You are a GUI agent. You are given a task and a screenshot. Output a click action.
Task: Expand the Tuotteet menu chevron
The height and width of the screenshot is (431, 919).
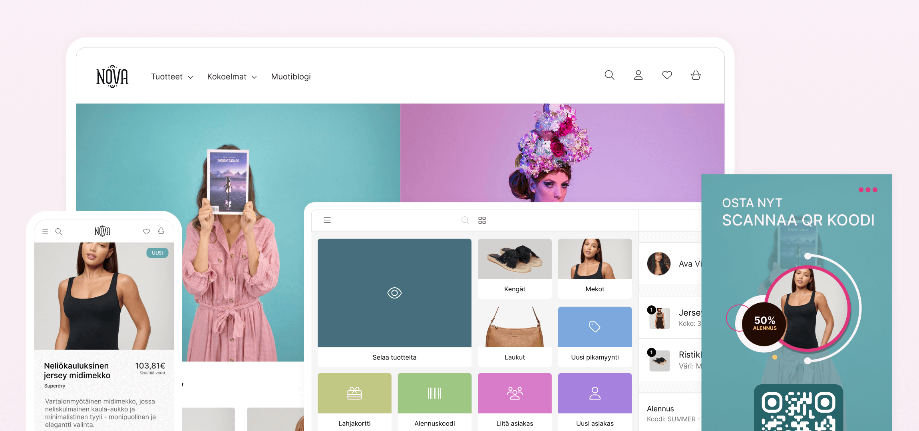pyautogui.click(x=190, y=77)
